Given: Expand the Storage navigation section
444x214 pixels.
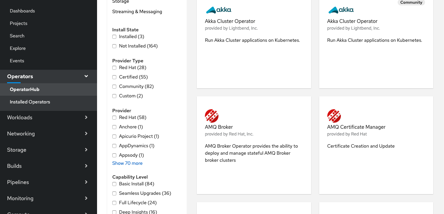Looking at the screenshot, I should coord(48,150).
